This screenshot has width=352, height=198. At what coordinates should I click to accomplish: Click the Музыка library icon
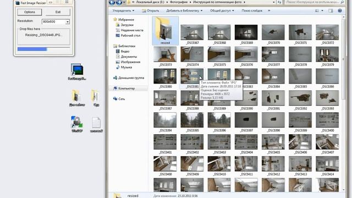118,67
